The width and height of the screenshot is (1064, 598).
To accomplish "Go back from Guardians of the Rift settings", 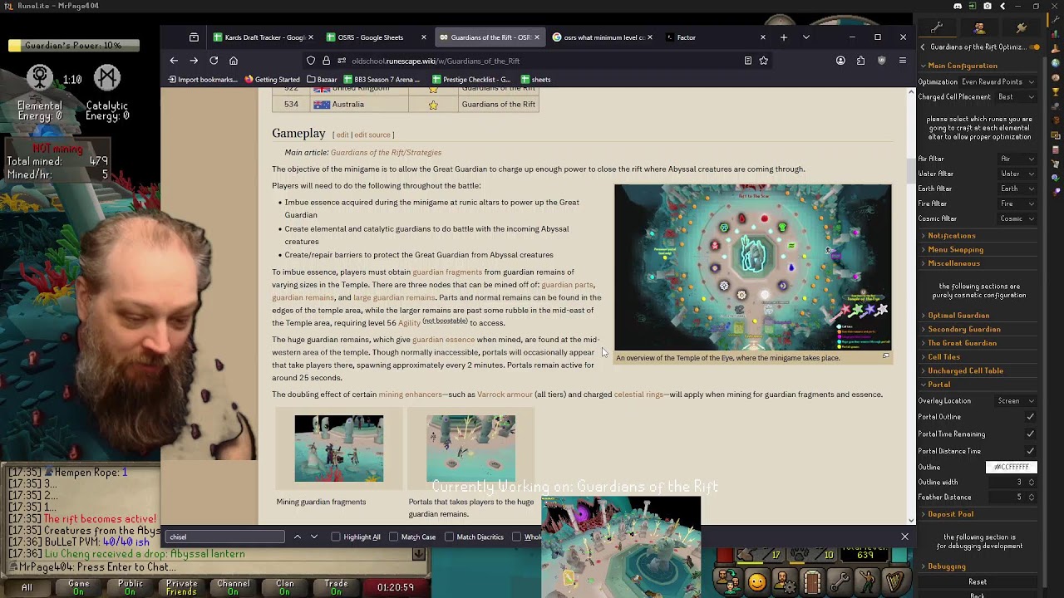I will point(923,47).
